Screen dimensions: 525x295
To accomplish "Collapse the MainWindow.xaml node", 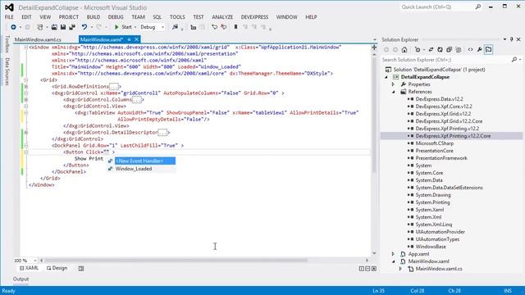I will click(x=394, y=261).
